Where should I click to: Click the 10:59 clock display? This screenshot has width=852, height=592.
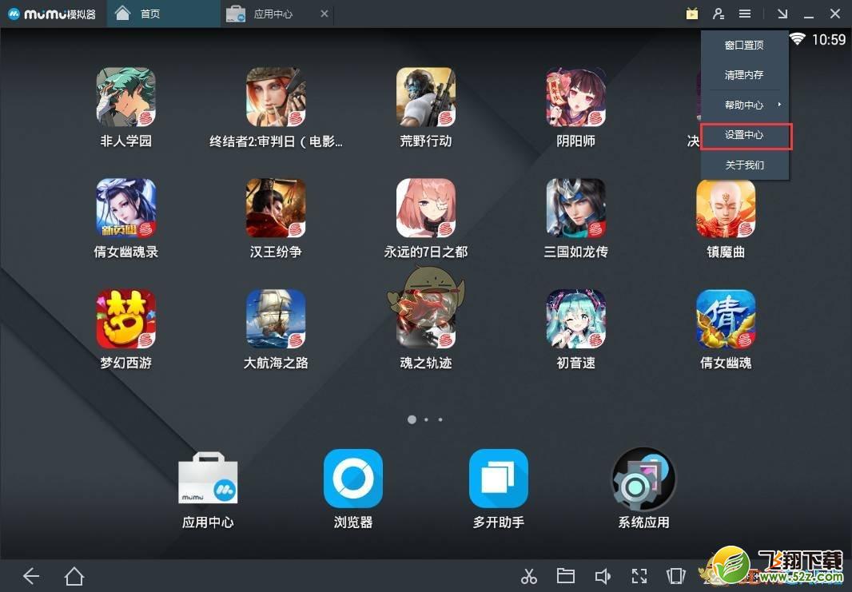click(x=829, y=39)
